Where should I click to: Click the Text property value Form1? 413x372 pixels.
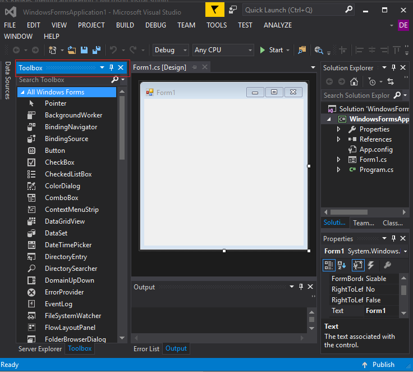382,311
